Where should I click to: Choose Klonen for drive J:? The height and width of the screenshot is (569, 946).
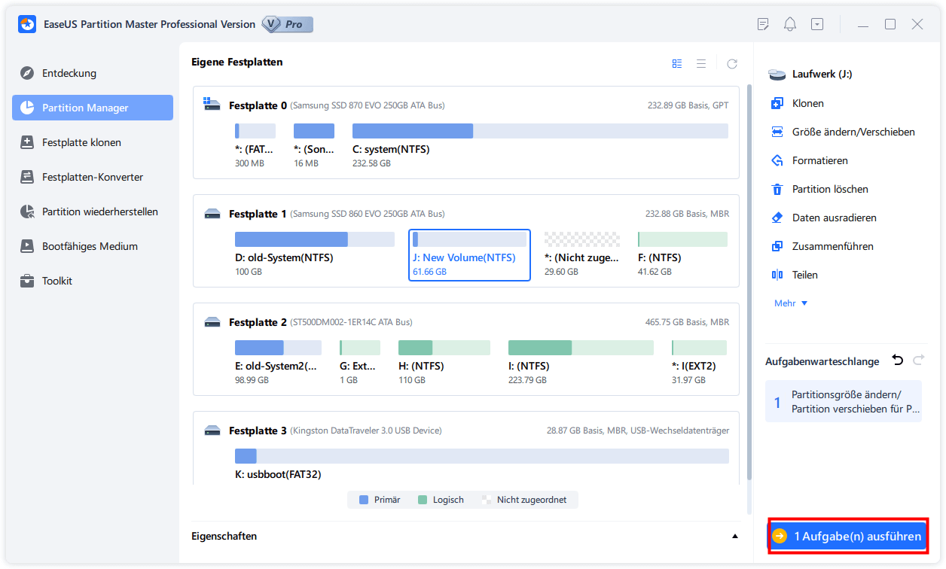point(808,103)
